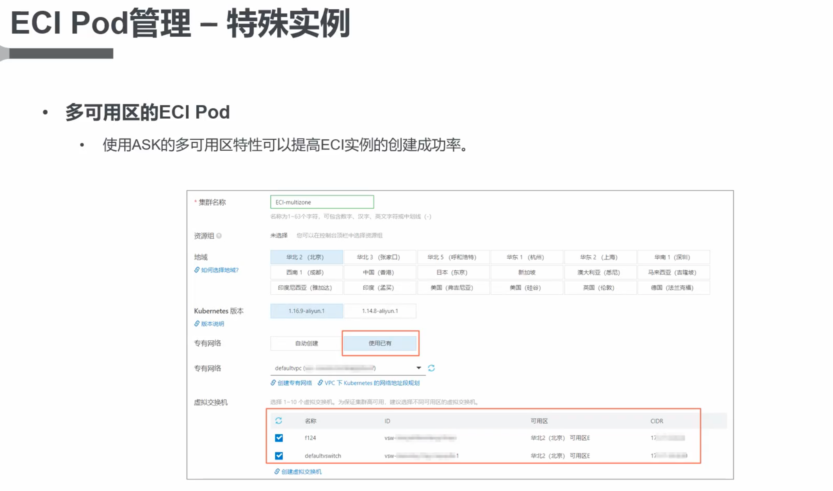The width and height of the screenshot is (833, 491).
Task: Select Kubernetes version 1.14.8-aliyun.1
Action: pyautogui.click(x=380, y=311)
